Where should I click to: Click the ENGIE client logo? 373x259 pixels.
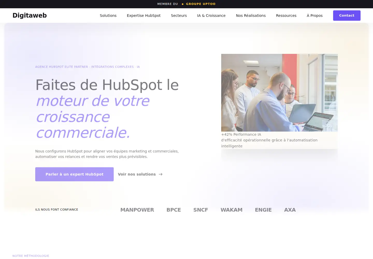point(263,210)
